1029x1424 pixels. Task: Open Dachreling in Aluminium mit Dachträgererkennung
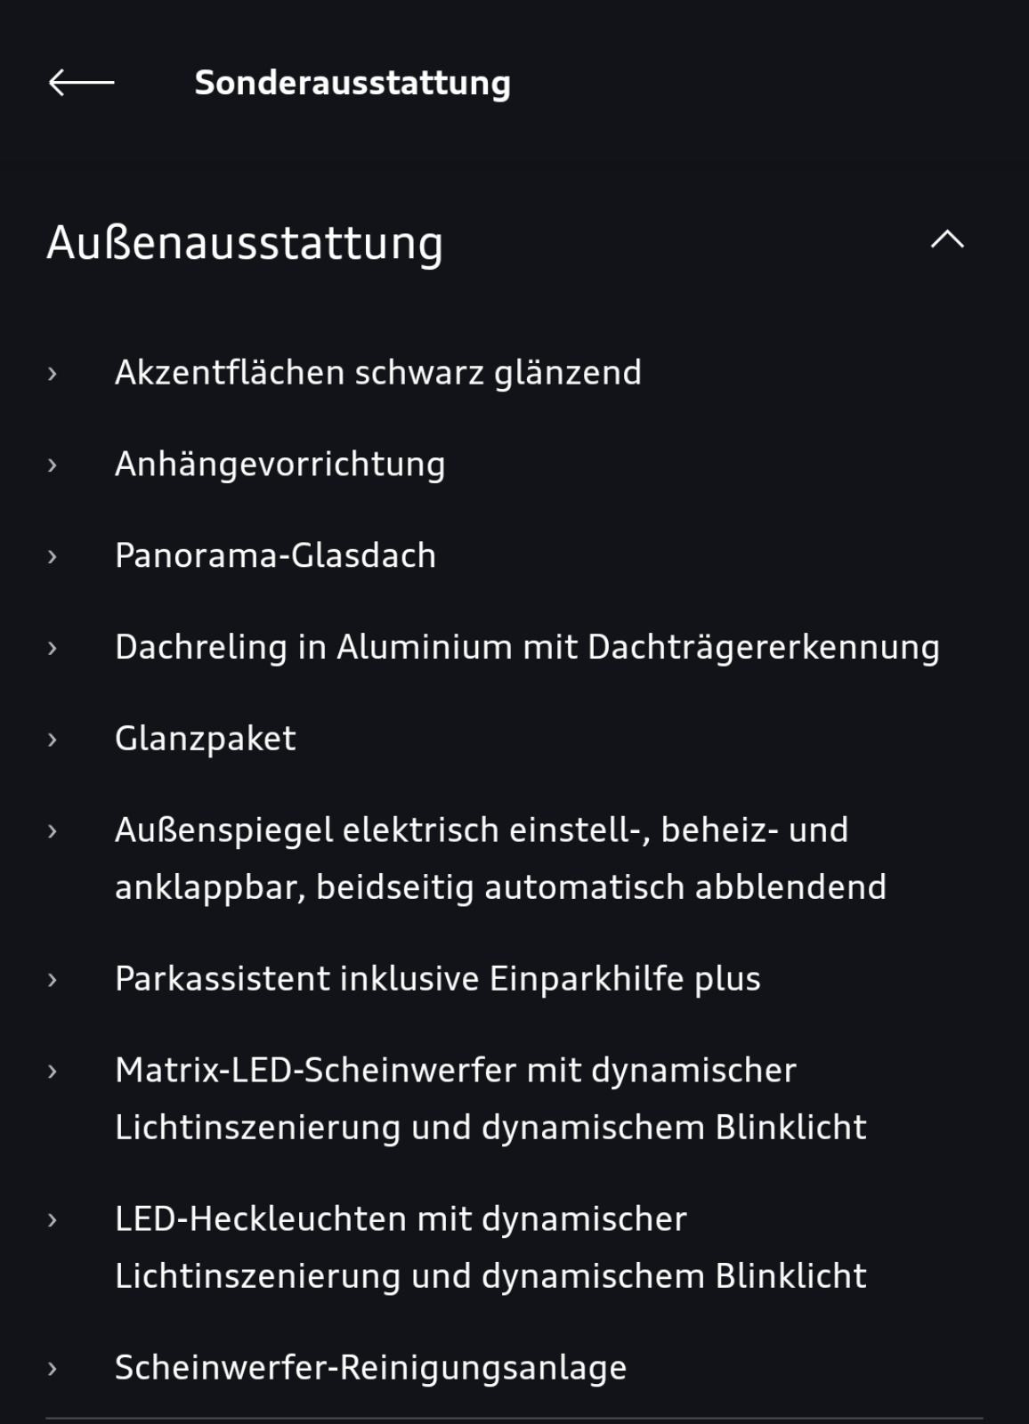coord(527,648)
